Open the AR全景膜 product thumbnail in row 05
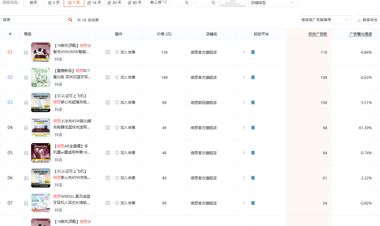The height and width of the screenshot is (226, 380). coord(41,153)
